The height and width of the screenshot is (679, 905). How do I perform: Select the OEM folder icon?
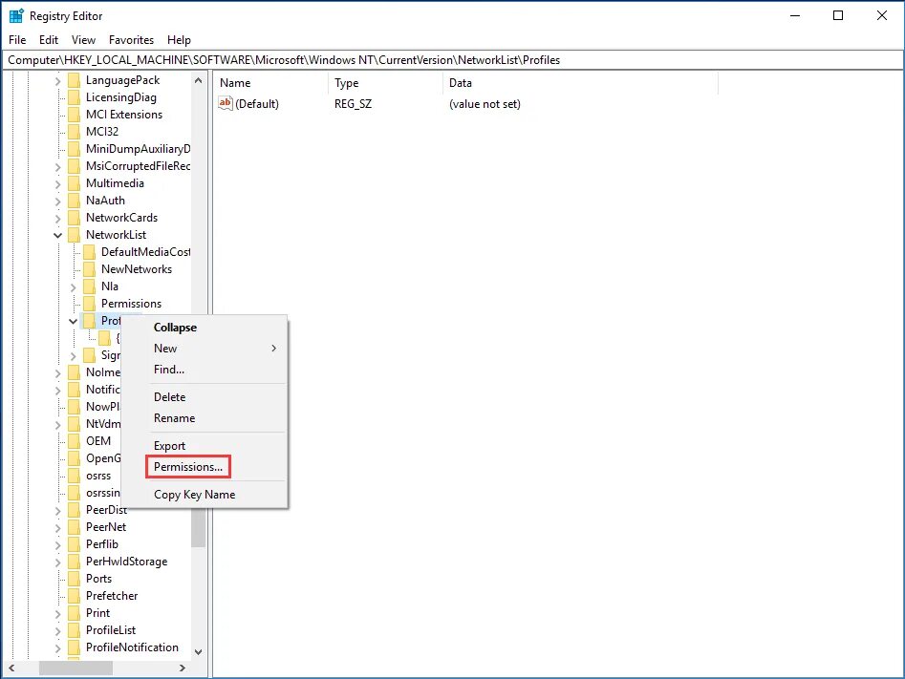tap(74, 441)
